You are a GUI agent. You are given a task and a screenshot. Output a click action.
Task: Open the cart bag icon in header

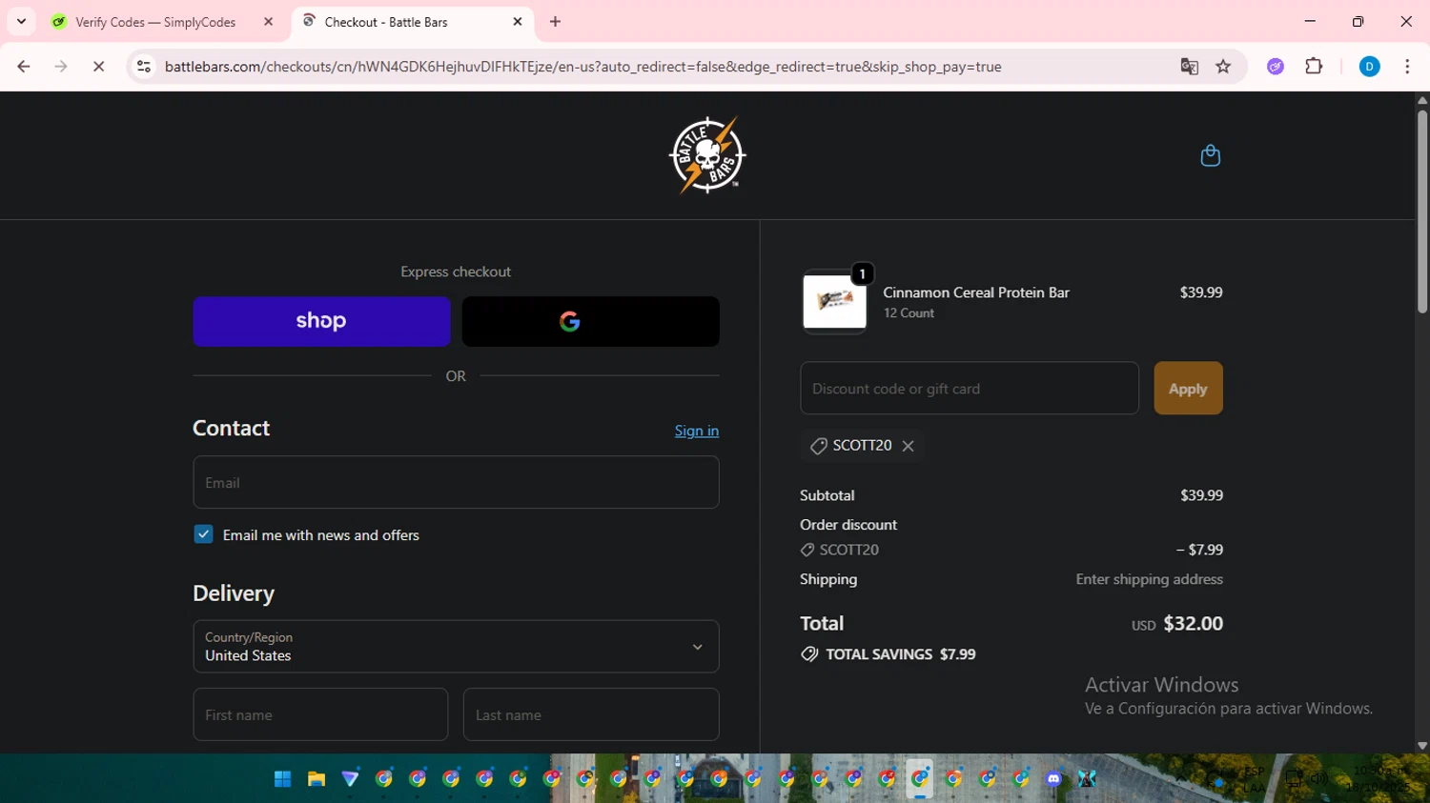pyautogui.click(x=1210, y=155)
